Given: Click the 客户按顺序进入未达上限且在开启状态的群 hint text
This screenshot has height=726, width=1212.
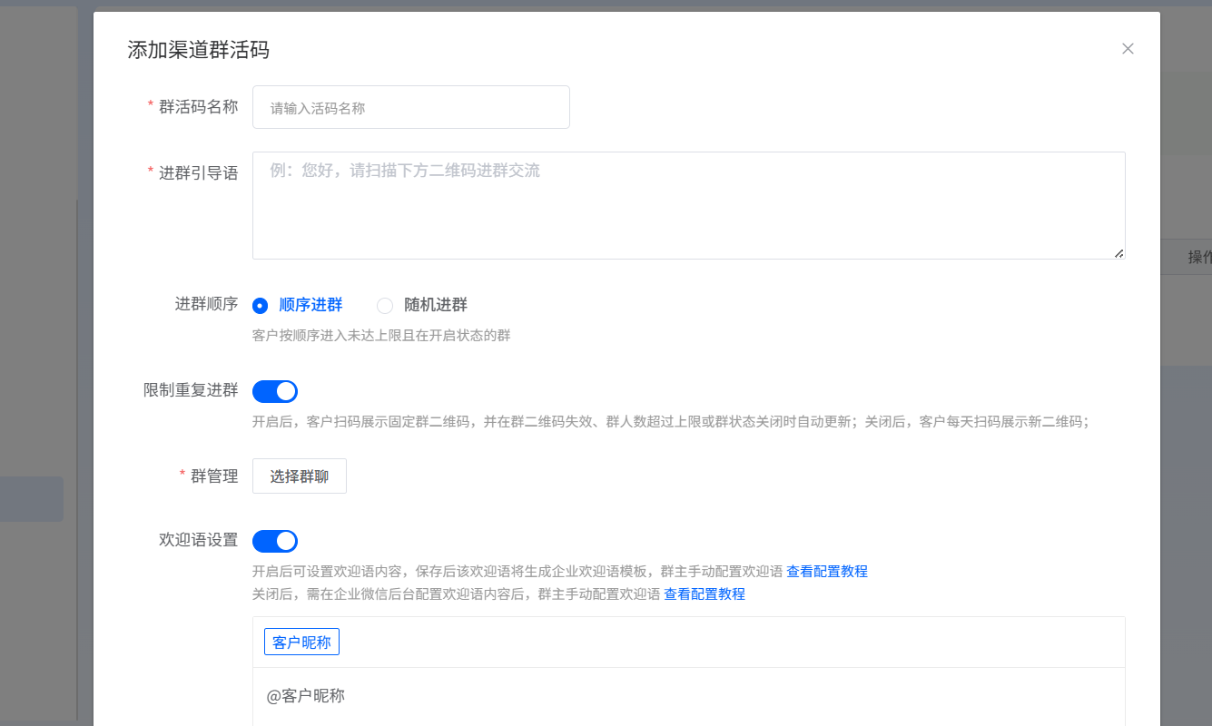Looking at the screenshot, I should (381, 336).
